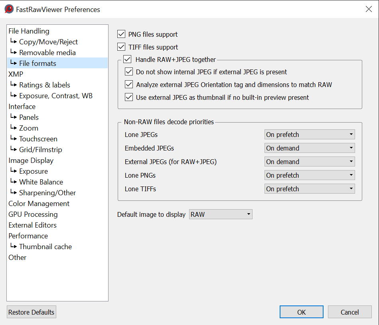The height and width of the screenshot is (325, 379).
Task: Change the Lone TIFFs decode priority
Action: point(310,189)
